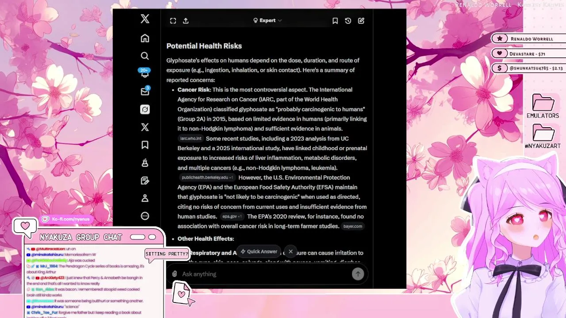Open the Grok chat history clock icon
The height and width of the screenshot is (318, 566).
[x=348, y=21]
